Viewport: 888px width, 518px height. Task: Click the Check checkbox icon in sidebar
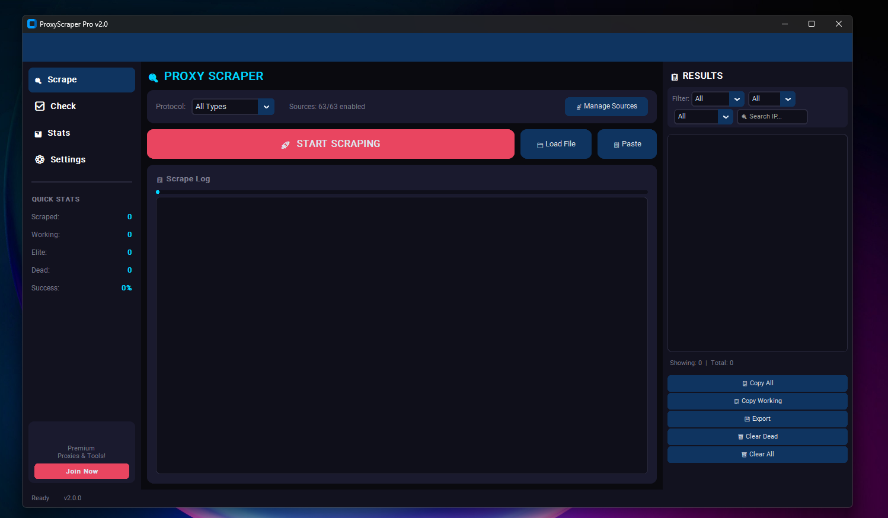point(39,105)
